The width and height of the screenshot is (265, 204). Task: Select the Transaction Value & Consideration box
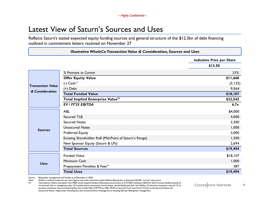(44, 88)
